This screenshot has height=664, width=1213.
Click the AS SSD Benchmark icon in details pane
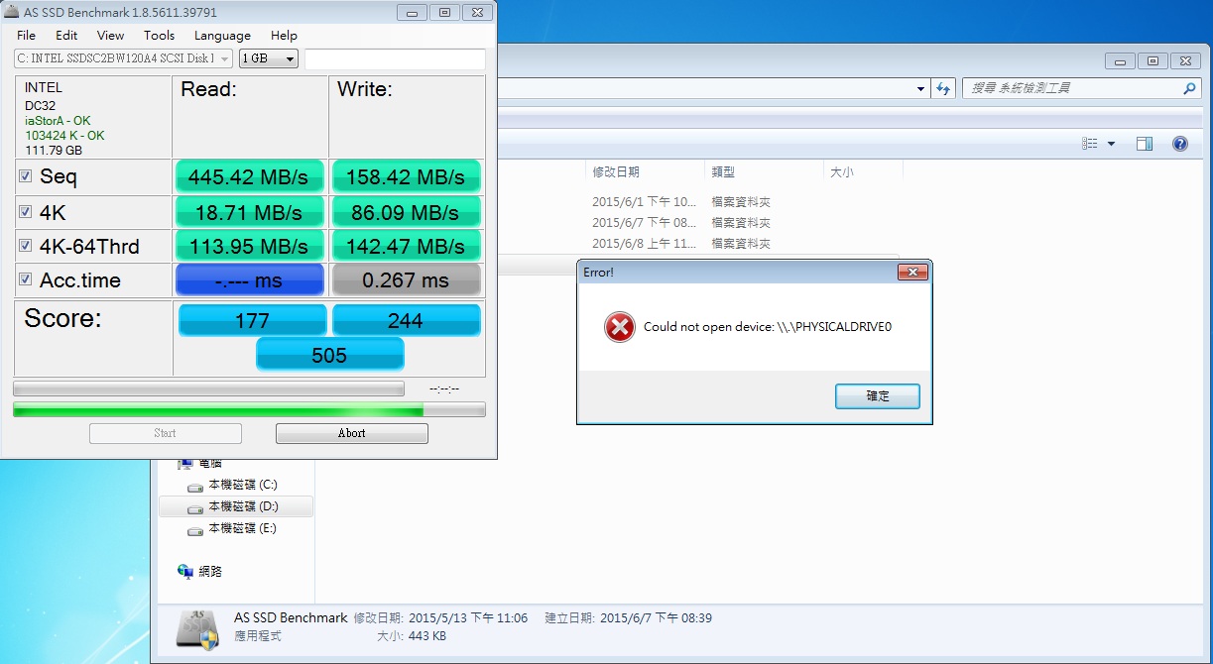(x=199, y=630)
